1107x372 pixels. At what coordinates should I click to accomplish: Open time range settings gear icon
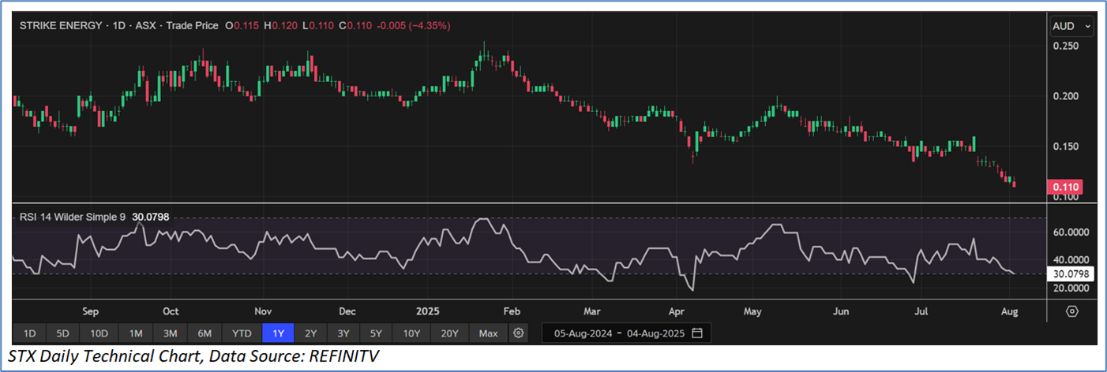518,333
